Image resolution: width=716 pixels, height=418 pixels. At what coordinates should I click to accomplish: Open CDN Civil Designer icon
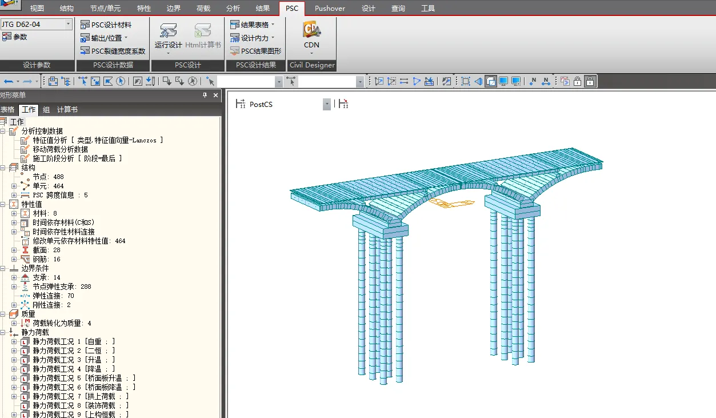pyautogui.click(x=311, y=29)
